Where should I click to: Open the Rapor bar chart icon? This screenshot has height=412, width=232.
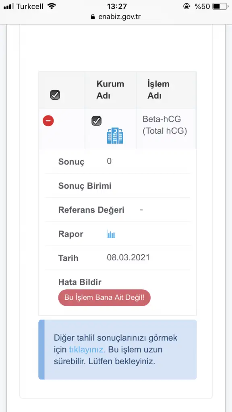111,234
